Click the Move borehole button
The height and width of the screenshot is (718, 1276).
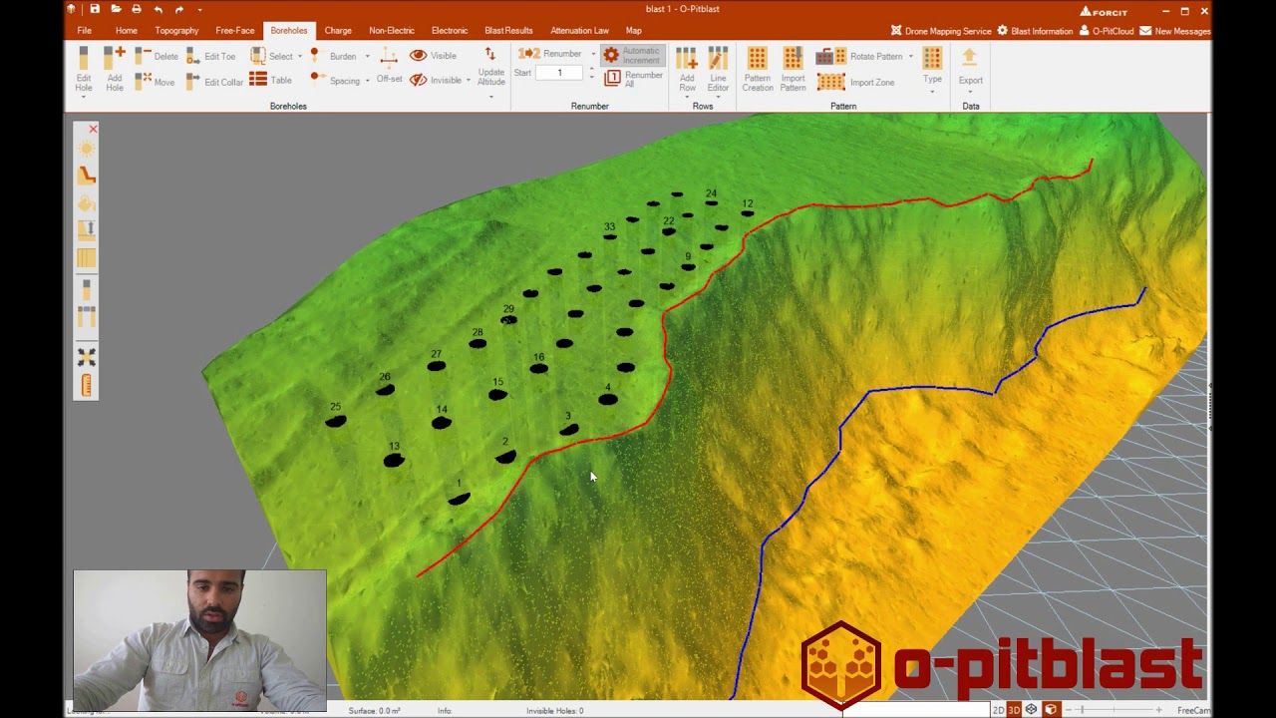coord(155,82)
